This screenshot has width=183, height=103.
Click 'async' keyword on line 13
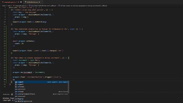72,29
